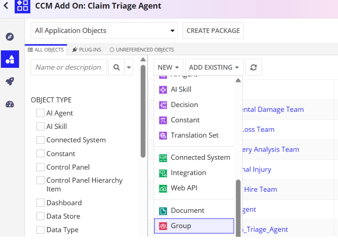The height and width of the screenshot is (240, 338).
Task: Check Control Panel Hierarchy Item filter
Action: [40, 180]
